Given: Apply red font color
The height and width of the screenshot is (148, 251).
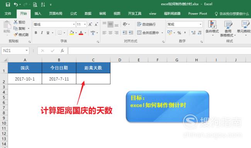Looking at the screenshot, I should 81,33.
